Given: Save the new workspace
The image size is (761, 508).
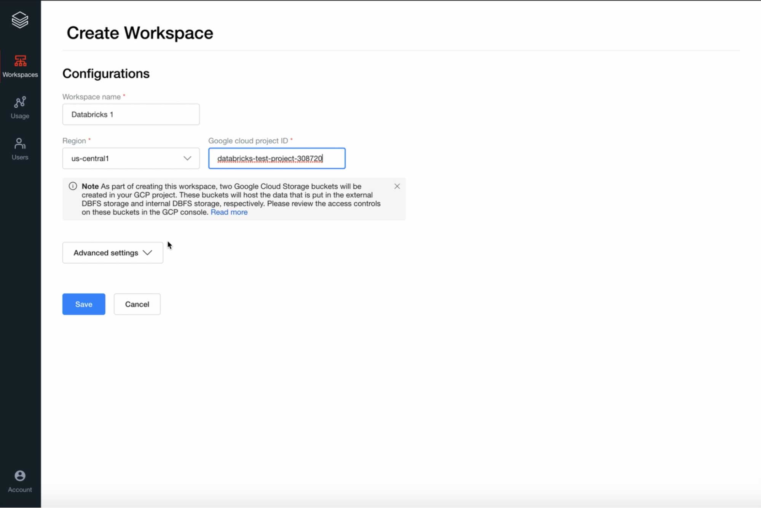Looking at the screenshot, I should click(x=84, y=304).
